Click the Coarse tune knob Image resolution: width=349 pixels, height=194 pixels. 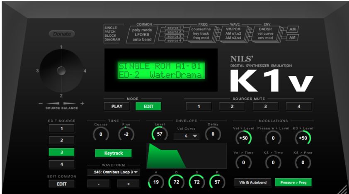pyautogui.click(x=101, y=134)
